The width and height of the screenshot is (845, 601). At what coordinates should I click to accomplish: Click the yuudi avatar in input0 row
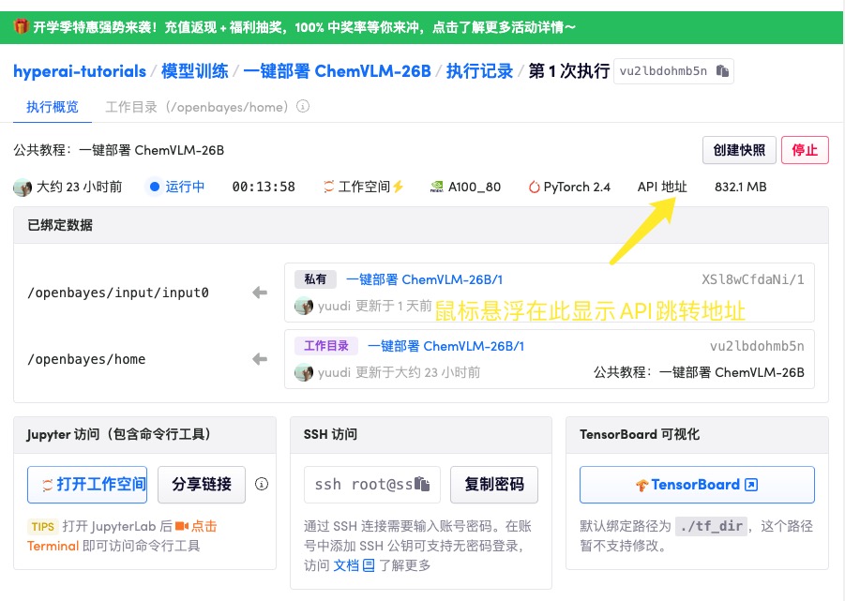(303, 306)
